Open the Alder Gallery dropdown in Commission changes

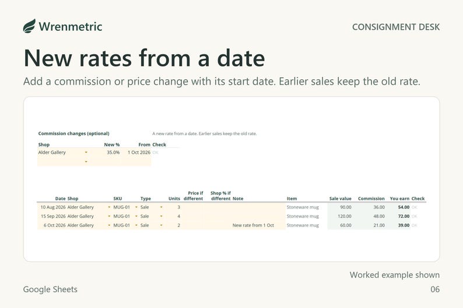click(x=86, y=153)
